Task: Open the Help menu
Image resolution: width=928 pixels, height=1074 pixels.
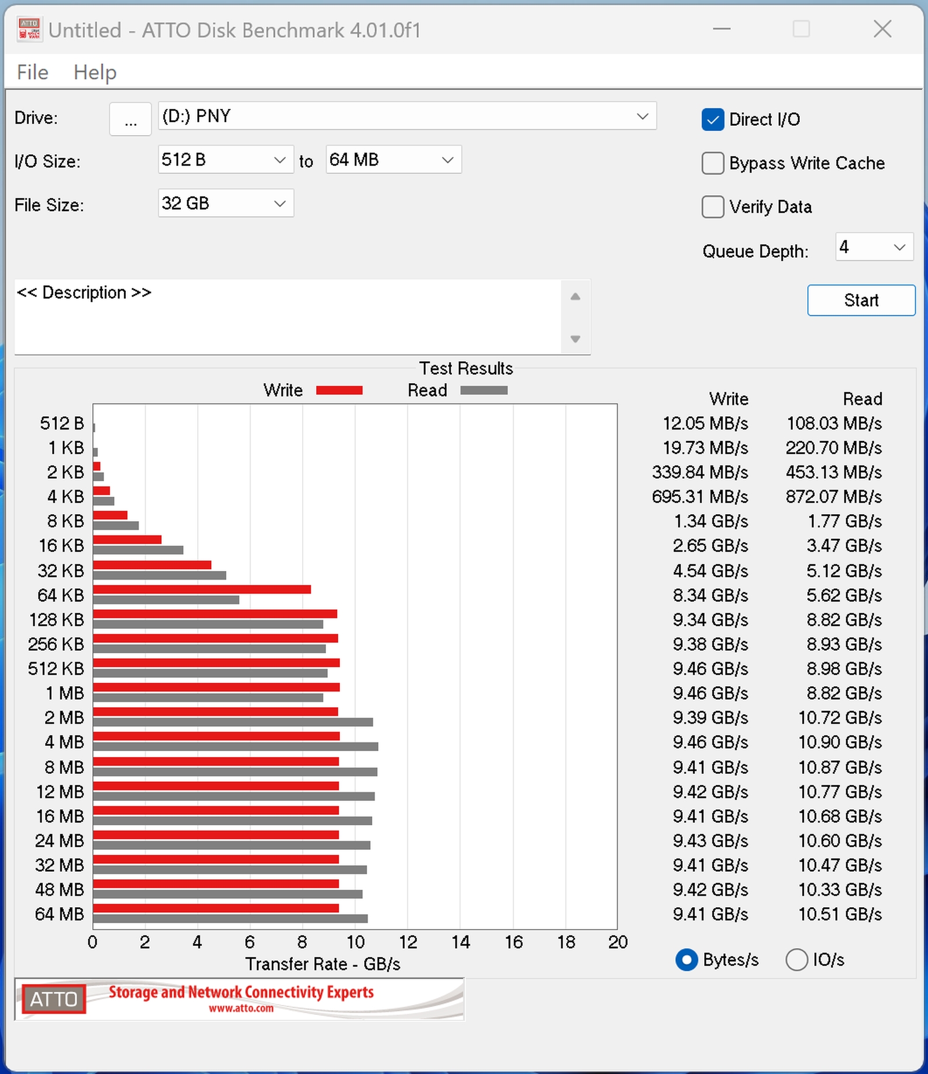Action: pyautogui.click(x=95, y=72)
